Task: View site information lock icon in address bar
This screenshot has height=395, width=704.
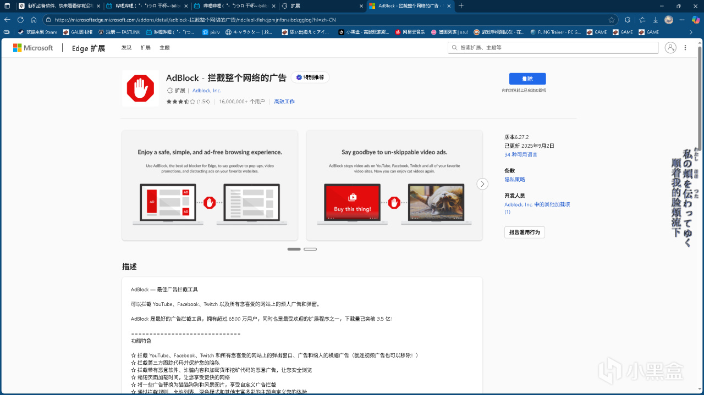Action: point(48,20)
